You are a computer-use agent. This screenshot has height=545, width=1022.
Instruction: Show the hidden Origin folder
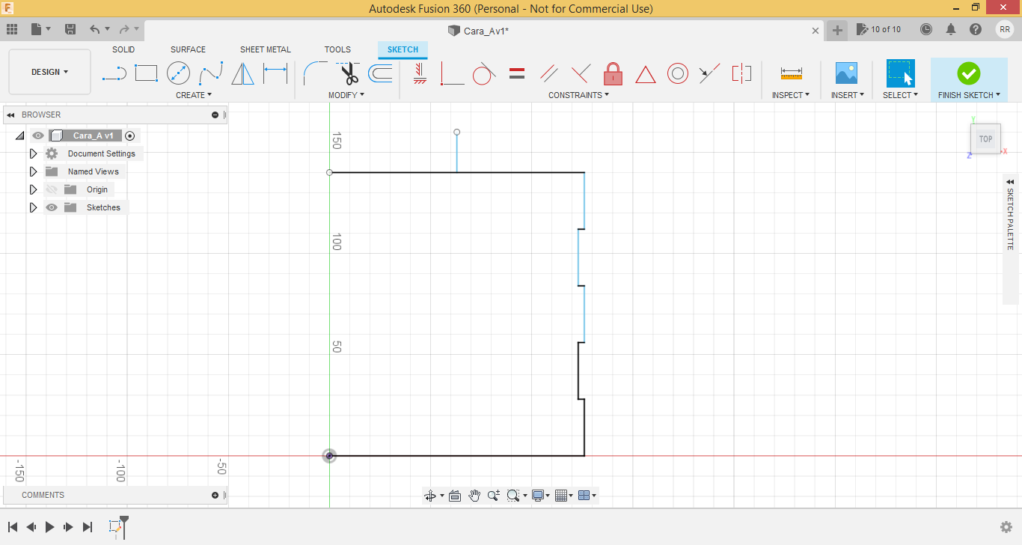click(x=52, y=189)
